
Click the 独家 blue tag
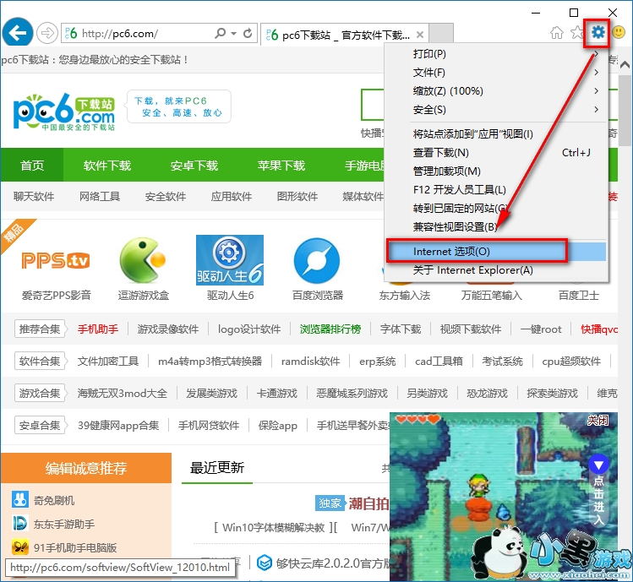click(x=330, y=503)
